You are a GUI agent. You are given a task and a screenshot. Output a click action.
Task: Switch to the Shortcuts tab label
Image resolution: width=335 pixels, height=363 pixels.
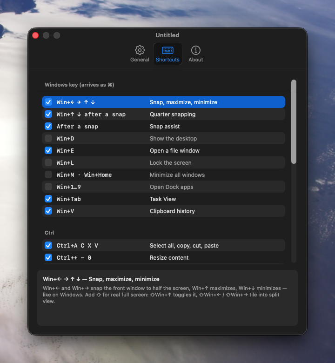(167, 60)
